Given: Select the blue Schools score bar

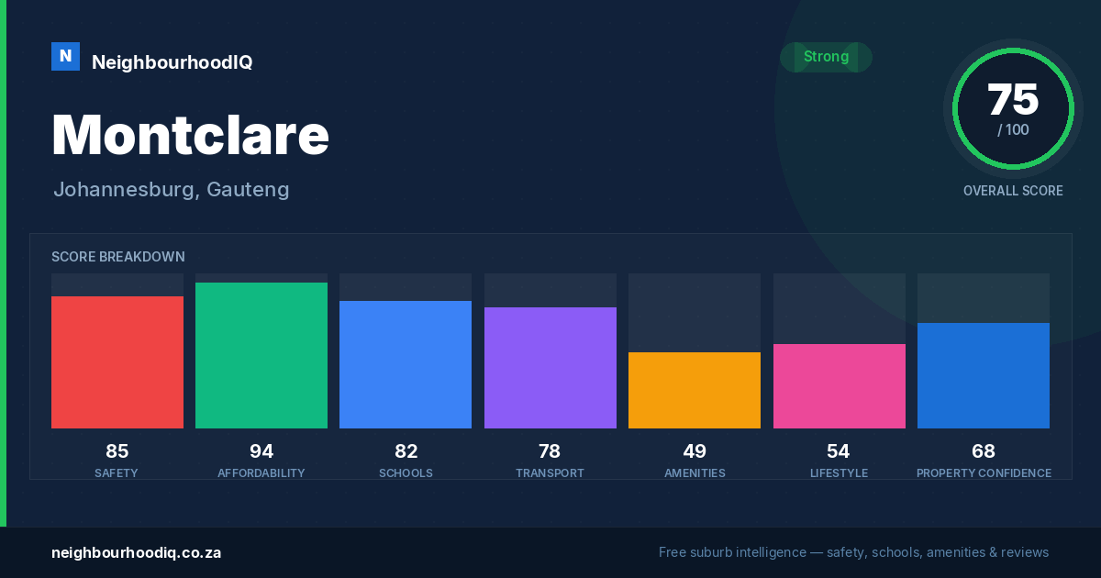Looking at the screenshot, I should [x=406, y=364].
